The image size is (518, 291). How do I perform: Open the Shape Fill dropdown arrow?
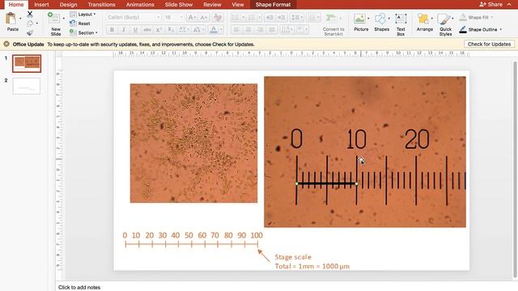tap(492, 17)
